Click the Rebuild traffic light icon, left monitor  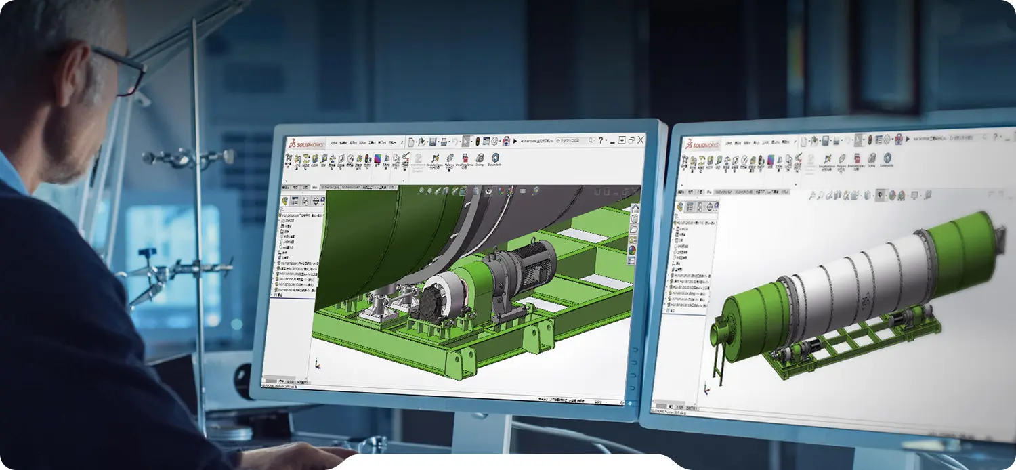[x=477, y=142]
